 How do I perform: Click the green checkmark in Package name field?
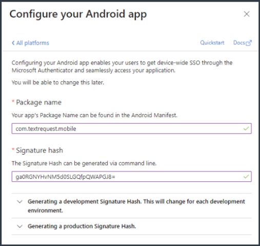pos(246,128)
